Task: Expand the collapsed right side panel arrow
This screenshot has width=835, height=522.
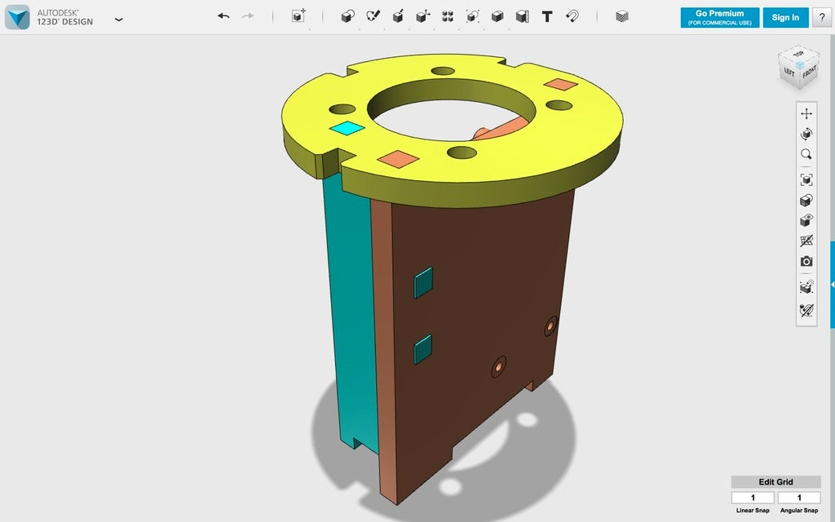Action: tap(833, 285)
